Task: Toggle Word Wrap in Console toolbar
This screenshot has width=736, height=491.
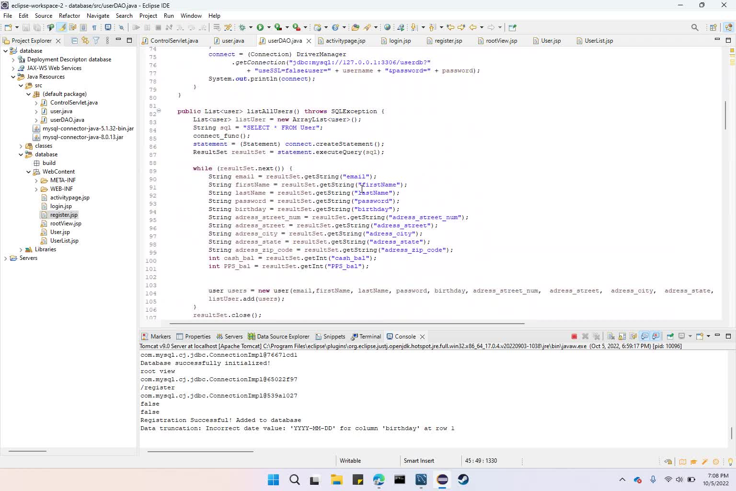Action: pos(633,336)
